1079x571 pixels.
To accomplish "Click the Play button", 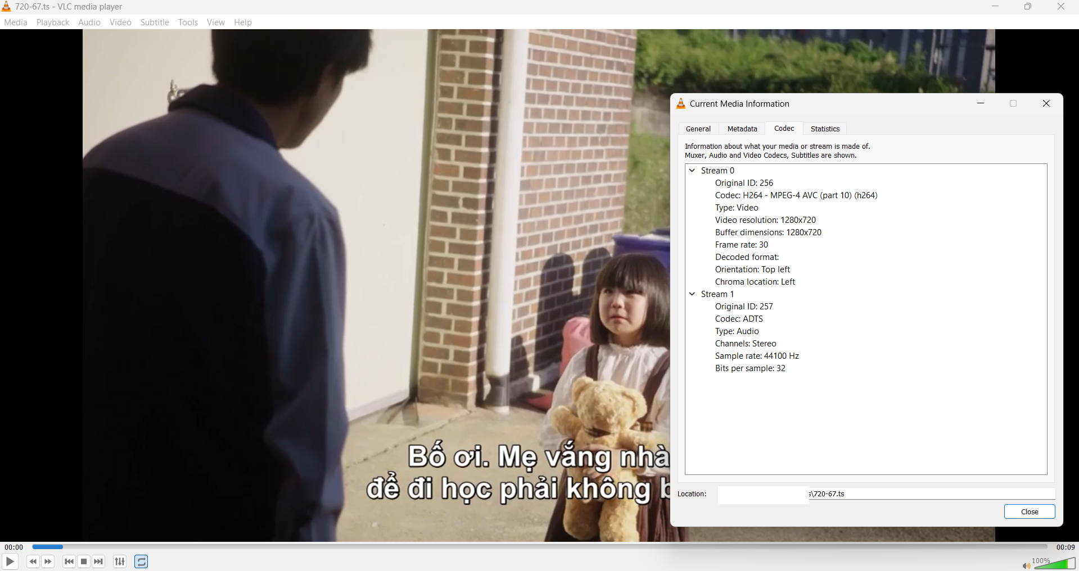I will point(10,561).
